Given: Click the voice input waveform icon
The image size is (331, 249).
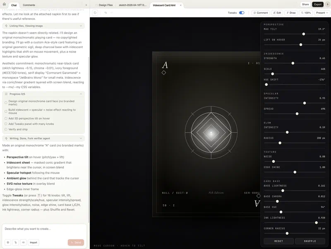Looking at the screenshot, I should 23,242.
